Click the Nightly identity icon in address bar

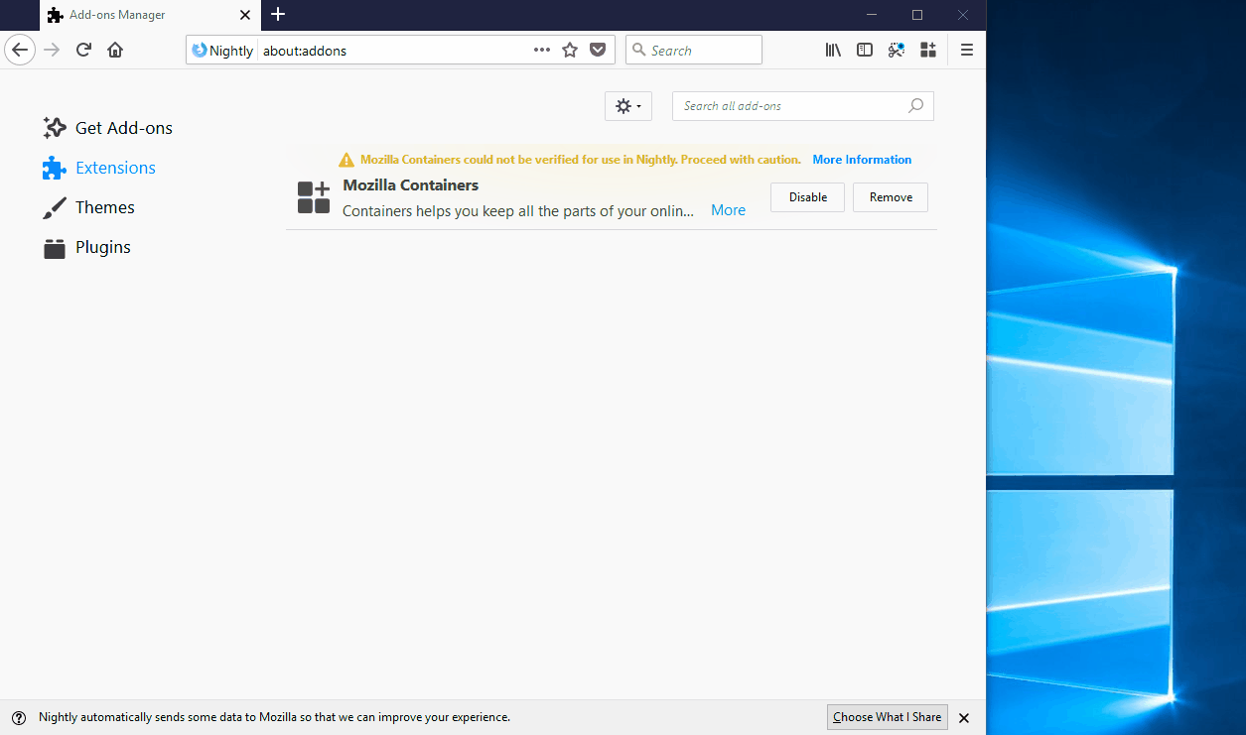point(200,51)
